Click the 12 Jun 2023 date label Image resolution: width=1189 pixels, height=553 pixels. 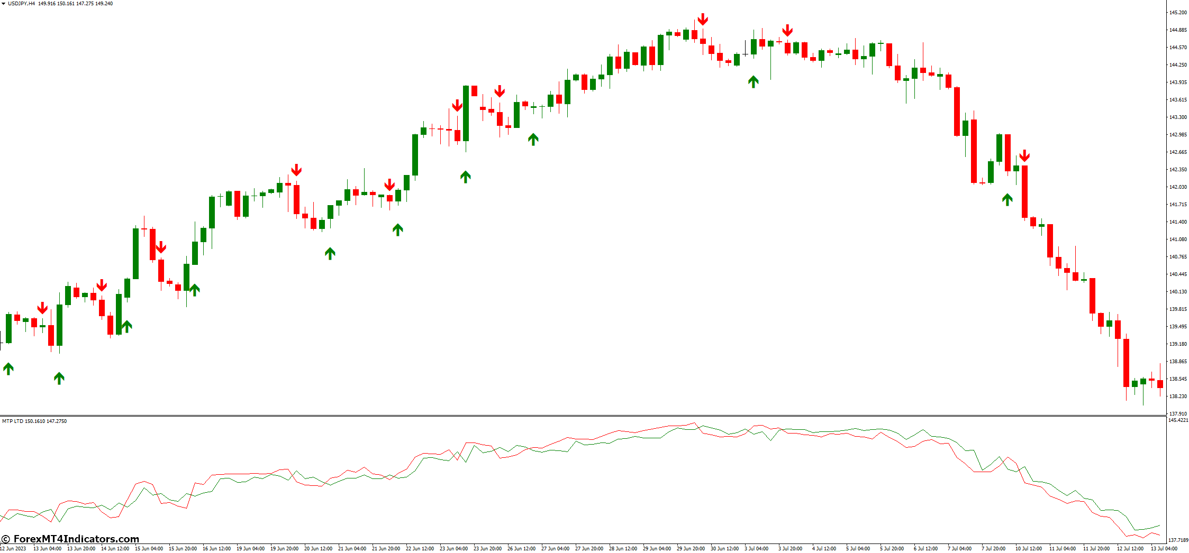[x=13, y=548]
